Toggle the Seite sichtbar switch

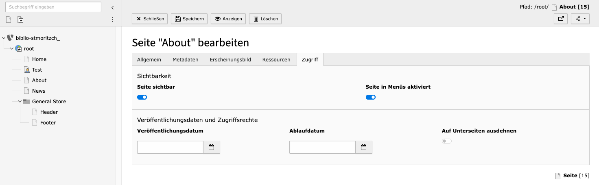[142, 97]
